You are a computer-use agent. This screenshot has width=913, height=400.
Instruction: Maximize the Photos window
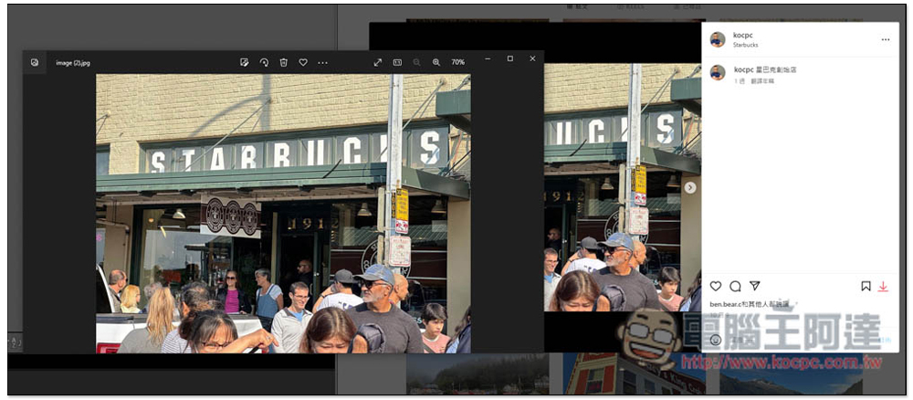click(510, 58)
